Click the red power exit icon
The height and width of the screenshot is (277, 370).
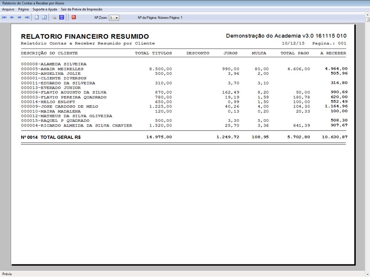click(x=74, y=17)
